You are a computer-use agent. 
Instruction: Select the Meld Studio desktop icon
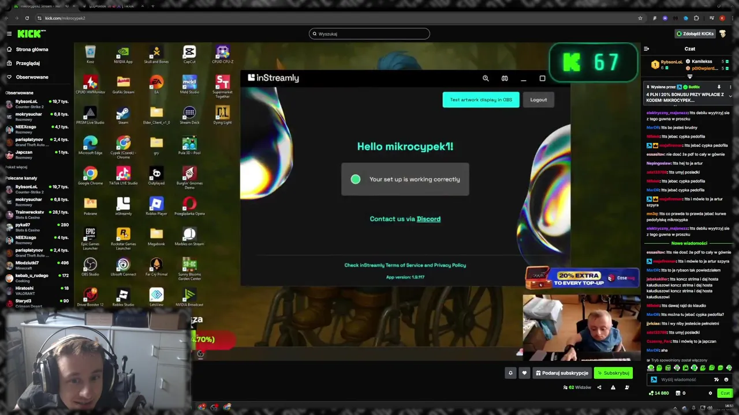click(189, 84)
